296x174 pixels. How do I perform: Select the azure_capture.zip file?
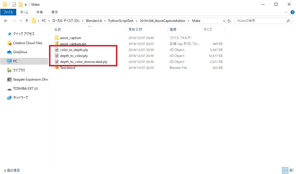pos(73,44)
